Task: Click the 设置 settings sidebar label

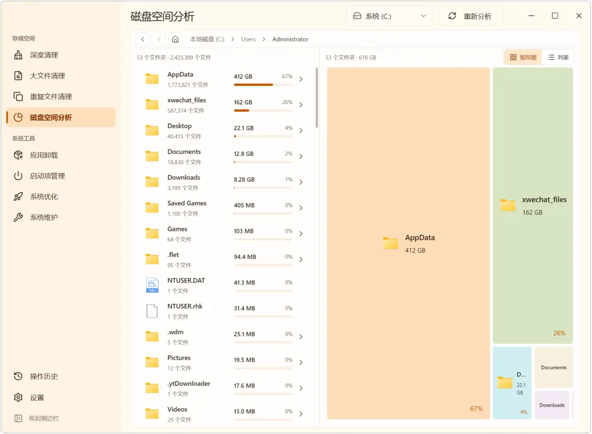Action: pyautogui.click(x=37, y=397)
